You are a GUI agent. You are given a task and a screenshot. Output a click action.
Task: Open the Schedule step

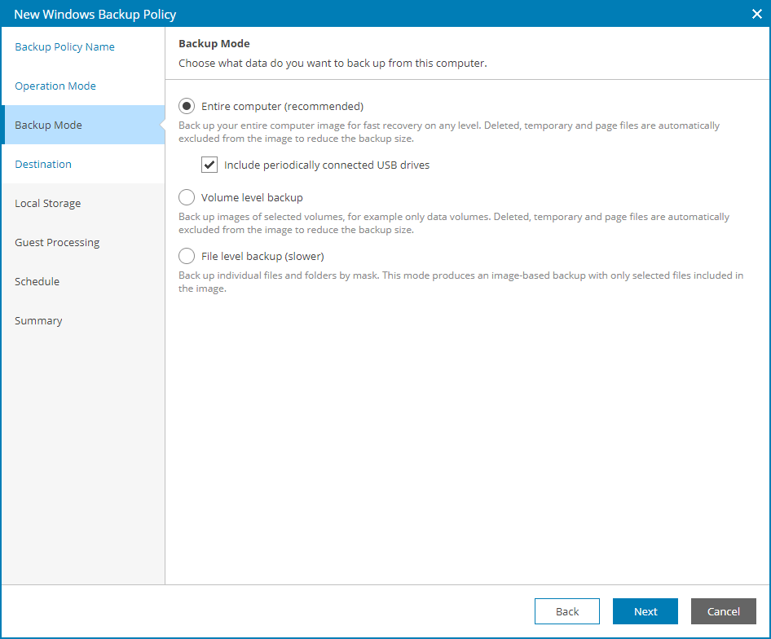coord(37,282)
